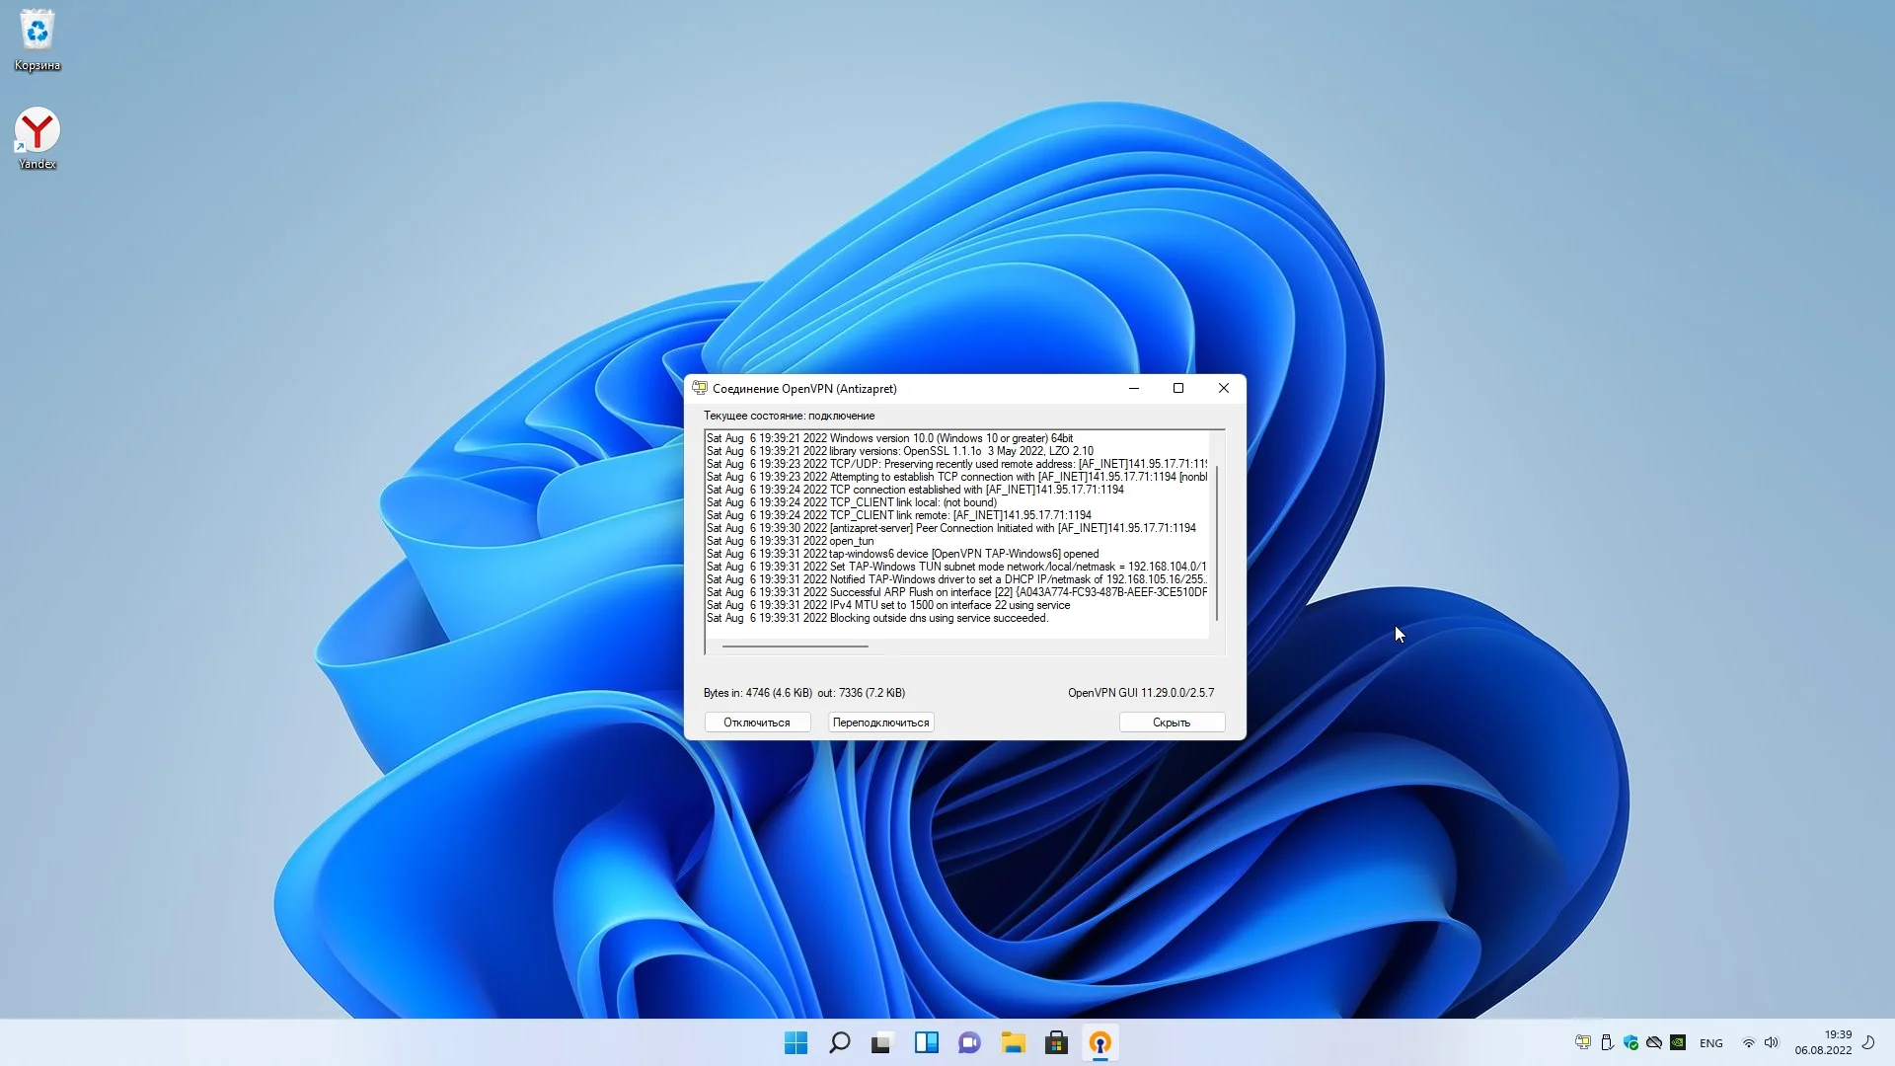
Task: Click the OneDrive cloud tray icon
Action: pyautogui.click(x=1654, y=1042)
